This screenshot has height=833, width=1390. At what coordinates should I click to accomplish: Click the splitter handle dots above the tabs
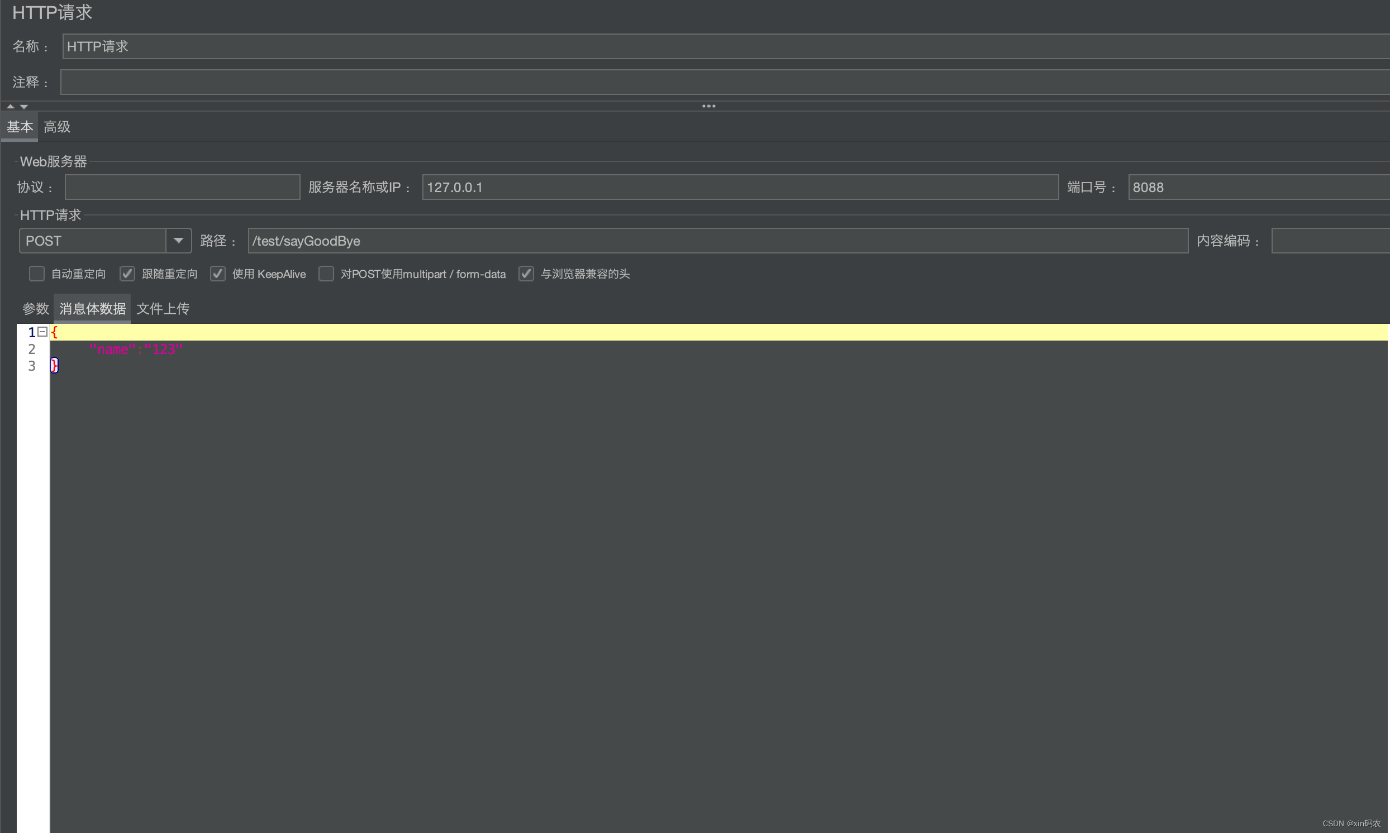tap(708, 106)
